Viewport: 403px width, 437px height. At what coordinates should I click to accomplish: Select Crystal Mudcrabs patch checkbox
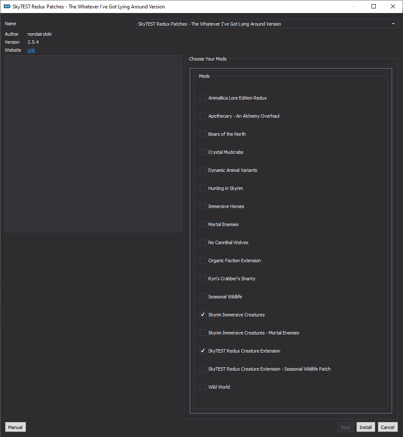[203, 152]
